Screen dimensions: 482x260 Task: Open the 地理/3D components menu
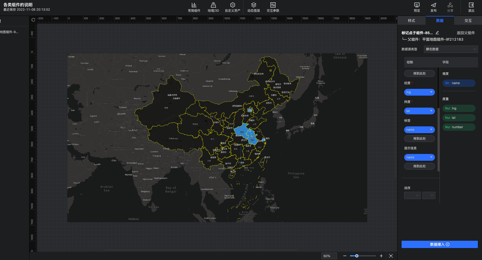tap(213, 7)
